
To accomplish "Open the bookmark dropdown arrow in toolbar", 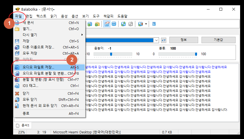I will pos(146,24).
